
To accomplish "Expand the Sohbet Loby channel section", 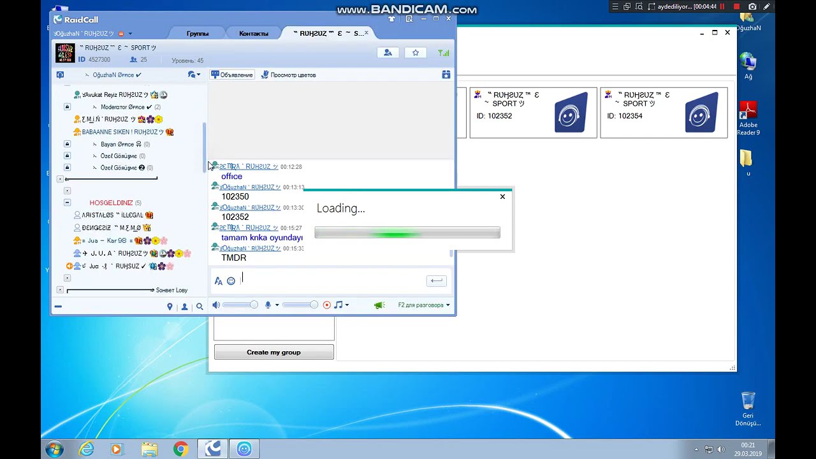I will [x=60, y=290].
